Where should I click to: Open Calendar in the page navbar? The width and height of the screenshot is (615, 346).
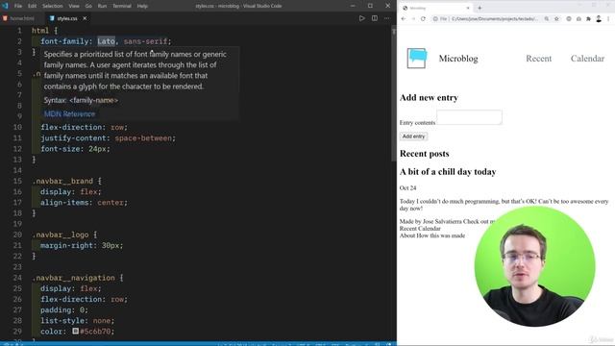point(587,59)
